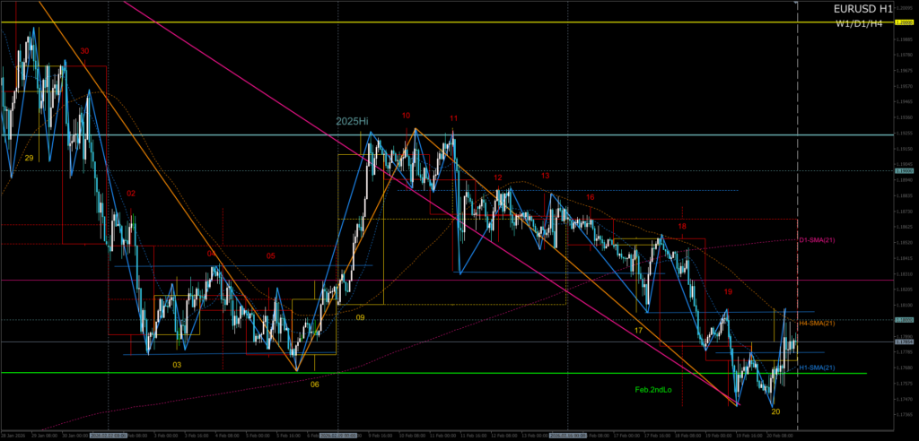Screen dimensions: 919x441
Task: Click the current price tag 1.17894
Action: [903, 342]
